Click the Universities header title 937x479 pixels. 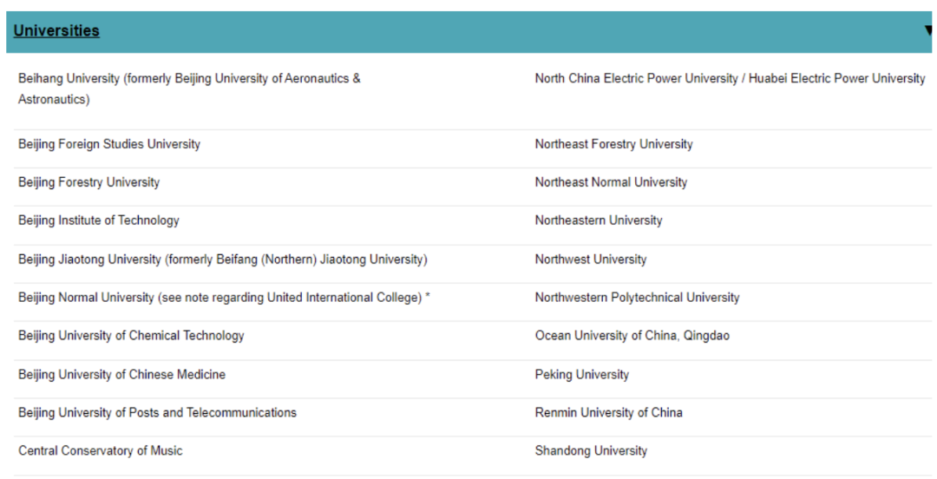tap(56, 30)
